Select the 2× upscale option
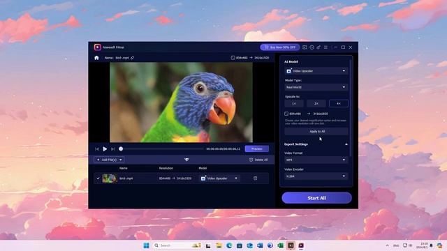This screenshot has height=251, width=447. pos(316,104)
